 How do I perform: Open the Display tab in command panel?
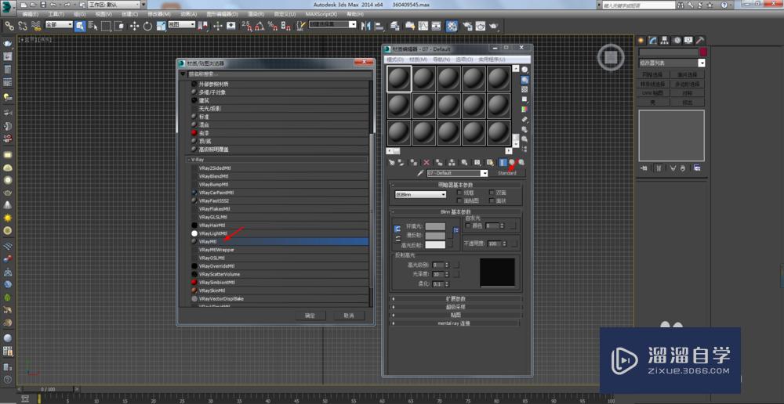[689, 40]
